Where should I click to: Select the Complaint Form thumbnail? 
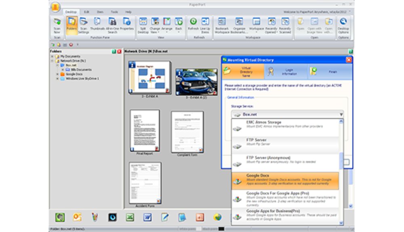pos(187,132)
